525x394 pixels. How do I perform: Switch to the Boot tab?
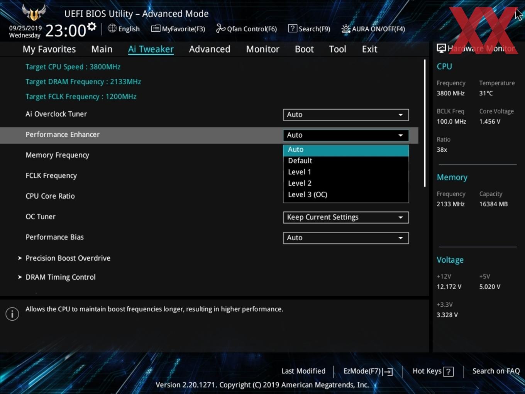(304, 49)
